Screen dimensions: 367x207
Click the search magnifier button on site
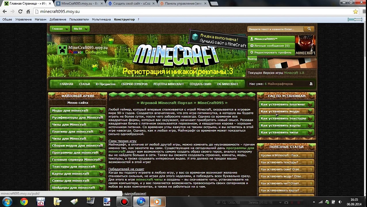[309, 29]
